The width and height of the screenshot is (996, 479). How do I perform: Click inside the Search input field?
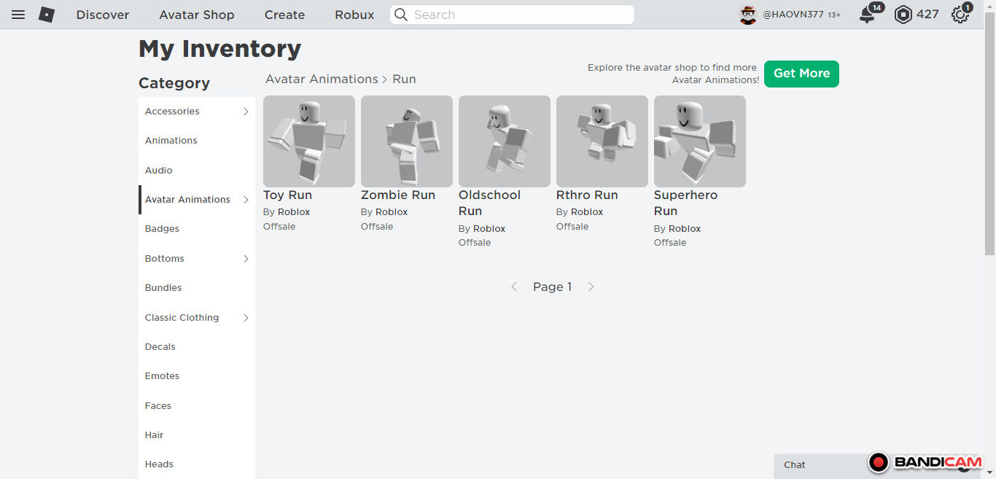coord(518,15)
